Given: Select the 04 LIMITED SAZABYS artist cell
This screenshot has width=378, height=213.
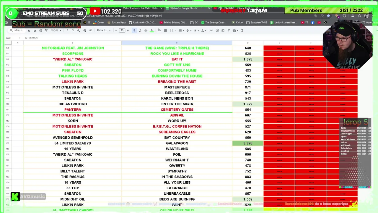Looking at the screenshot, I should 73,143.
